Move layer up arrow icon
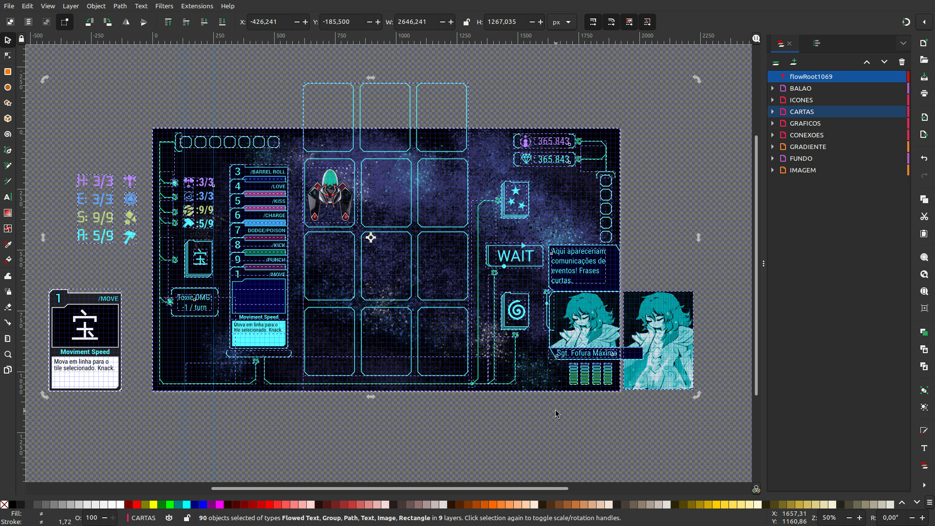Viewport: 935px width, 526px height. (x=867, y=62)
